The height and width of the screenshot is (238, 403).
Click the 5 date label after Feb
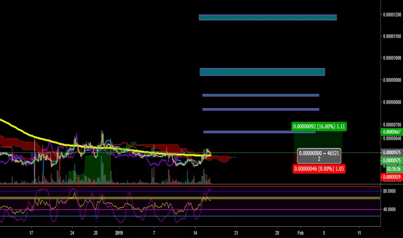[x=324, y=233]
